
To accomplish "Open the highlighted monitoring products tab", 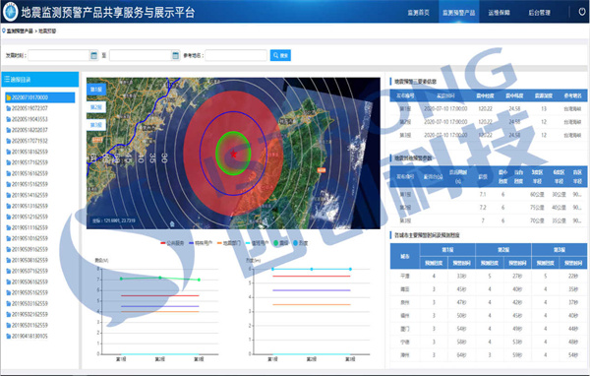I will (x=458, y=13).
